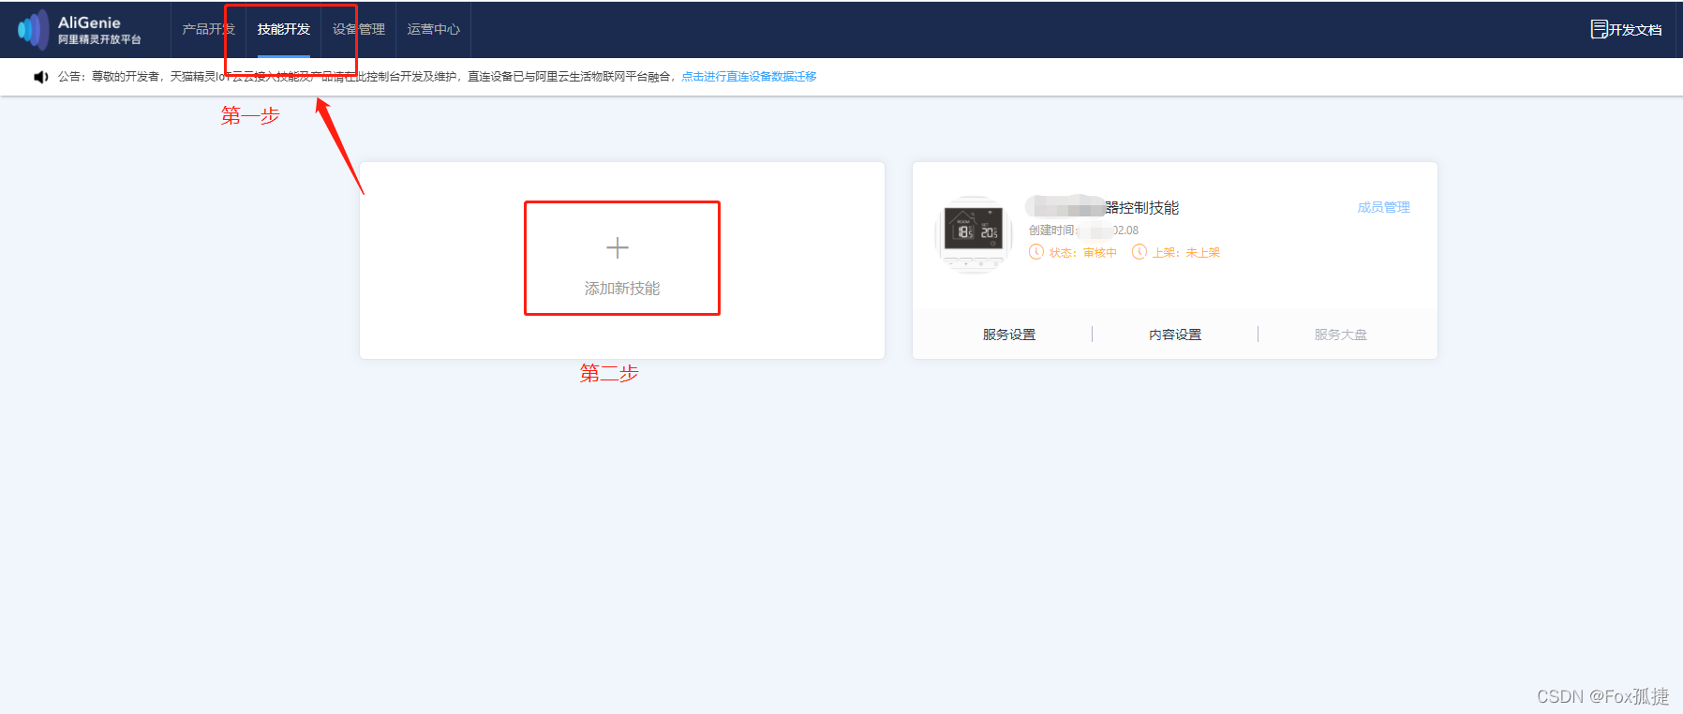Open 服务设置 for the skill
Viewport: 1683px width, 714px height.
pyautogui.click(x=1009, y=335)
